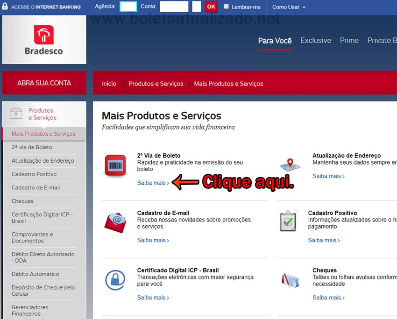397x319 pixels.
Task: Open the Prime section in top navigation
Action: pos(349,41)
